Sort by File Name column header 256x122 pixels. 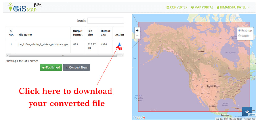pyautogui.click(x=43, y=33)
